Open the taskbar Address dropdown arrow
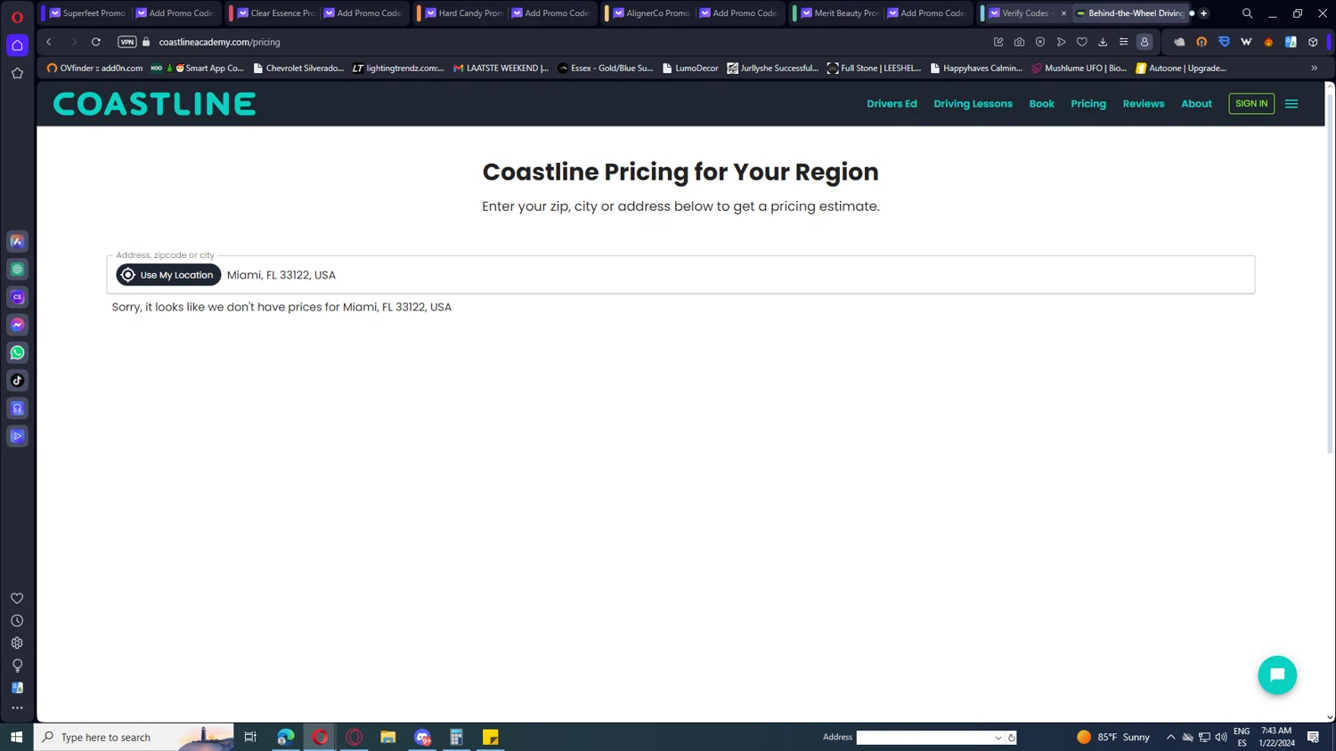The height and width of the screenshot is (751, 1336). pos(998,738)
